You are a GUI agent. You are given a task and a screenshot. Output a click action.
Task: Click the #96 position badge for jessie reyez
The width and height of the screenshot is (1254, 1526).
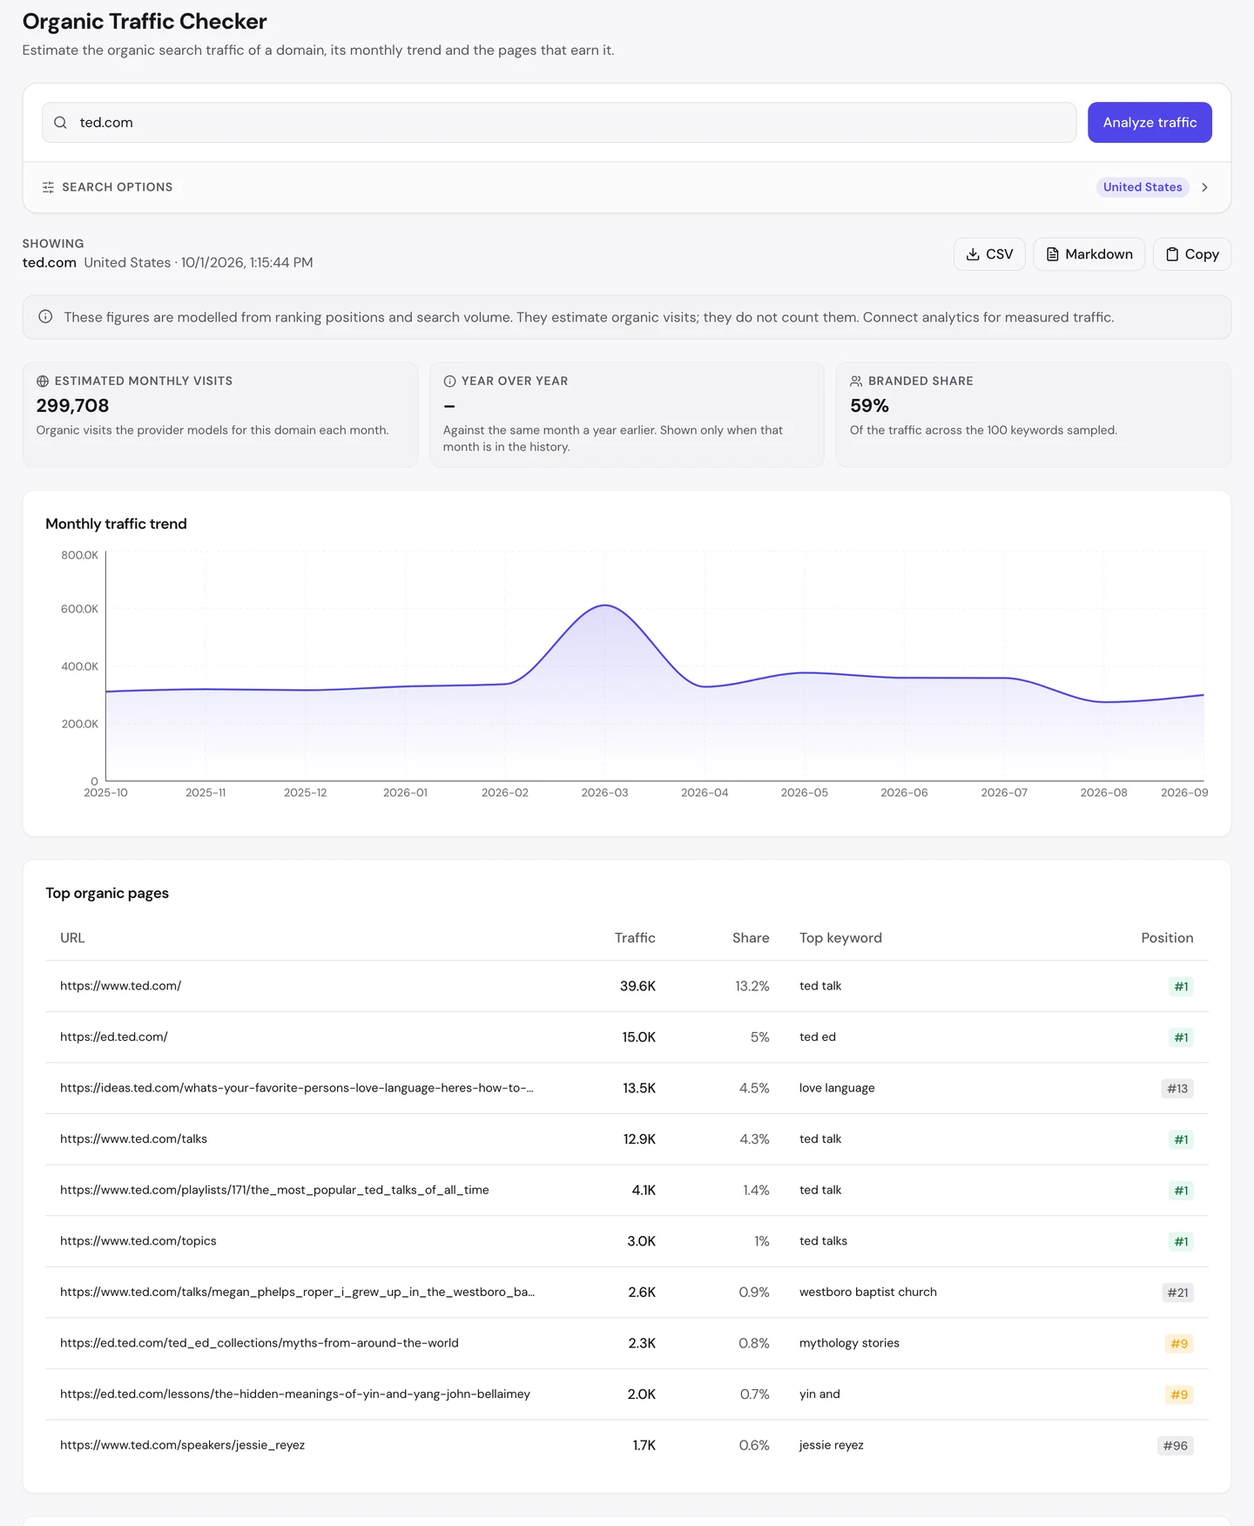1175,1446
